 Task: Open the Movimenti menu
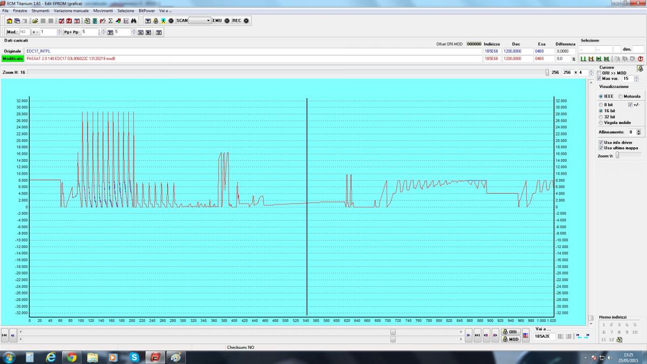(103, 11)
